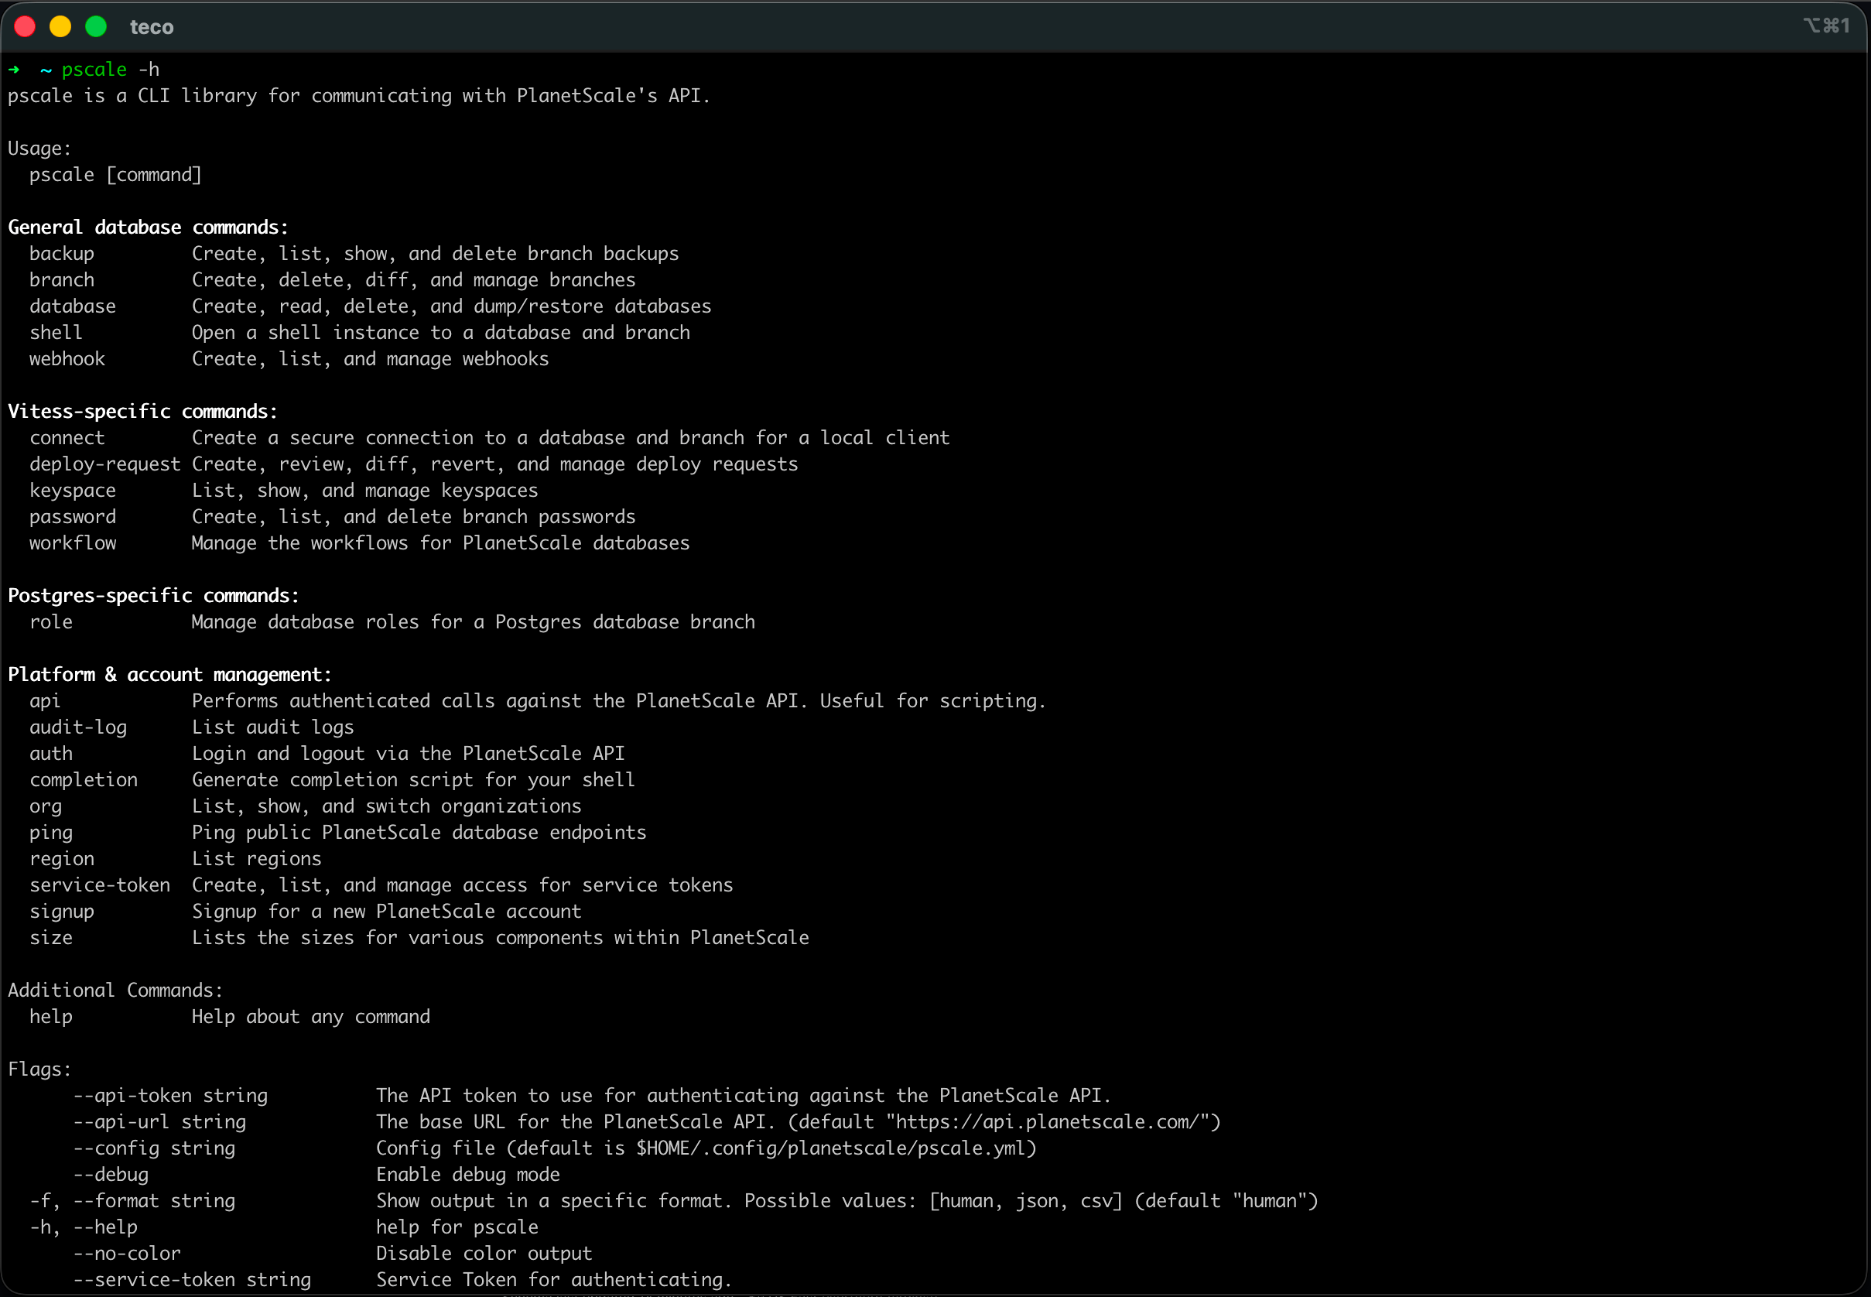Click the 'Vitess-specific commands:' heading
The width and height of the screenshot is (1871, 1297).
pos(143,411)
